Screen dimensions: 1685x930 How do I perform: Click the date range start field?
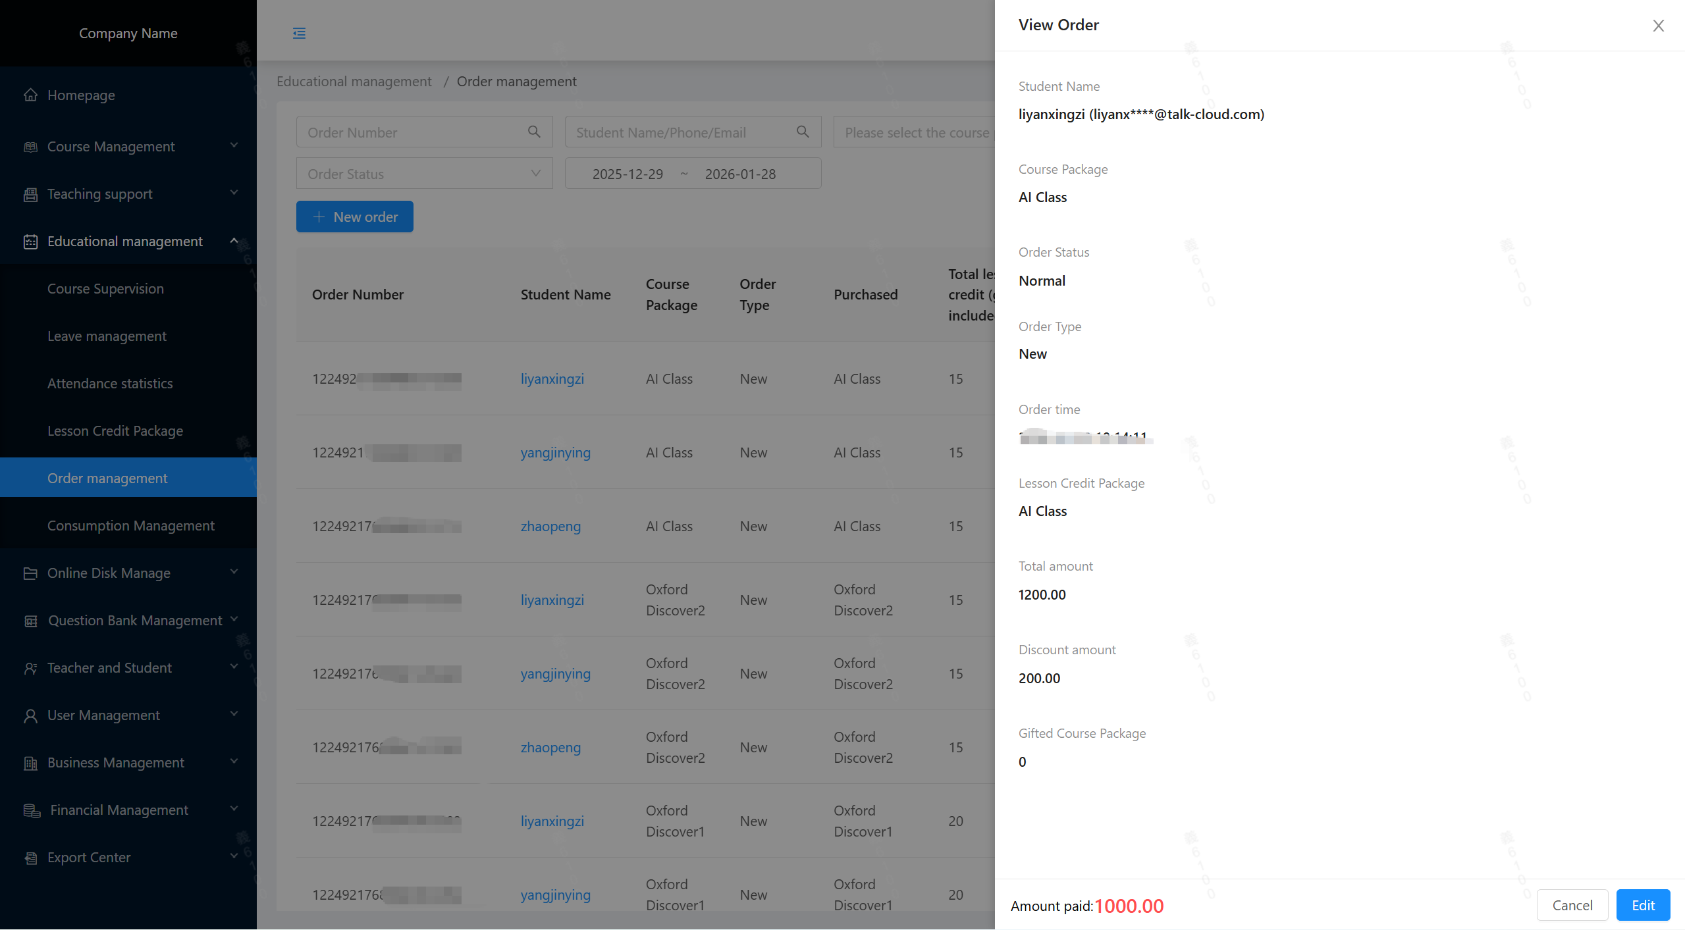click(x=627, y=174)
